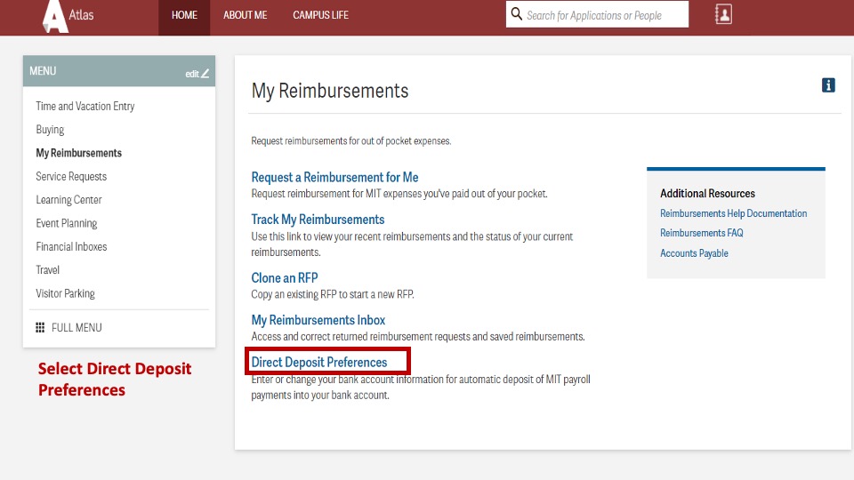Select Time and Vacation Entry in menu

point(85,106)
